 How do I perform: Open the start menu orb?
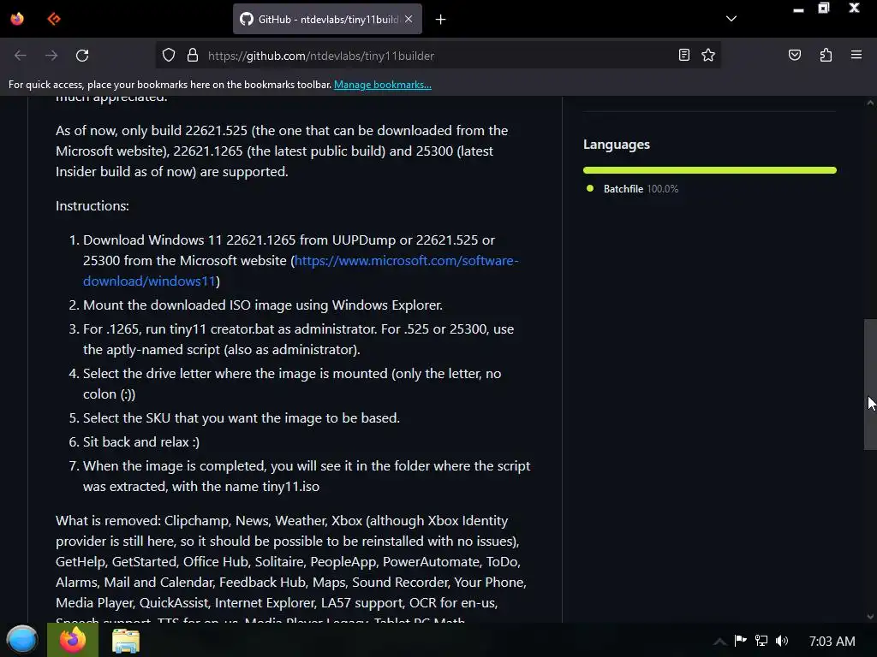[22, 640]
